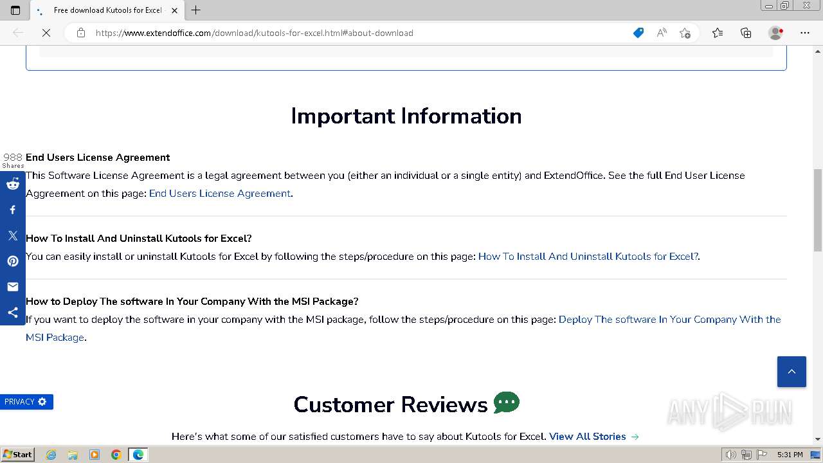Open End Users License Agreement link
The height and width of the screenshot is (463, 823).
(220, 194)
